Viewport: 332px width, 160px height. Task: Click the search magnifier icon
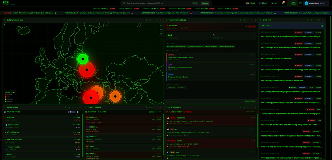coord(124,3)
